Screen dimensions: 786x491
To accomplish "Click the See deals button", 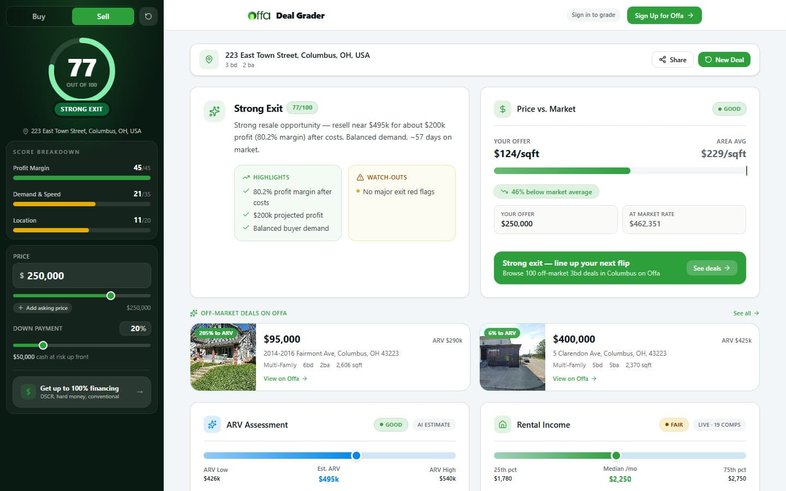I will coord(712,268).
